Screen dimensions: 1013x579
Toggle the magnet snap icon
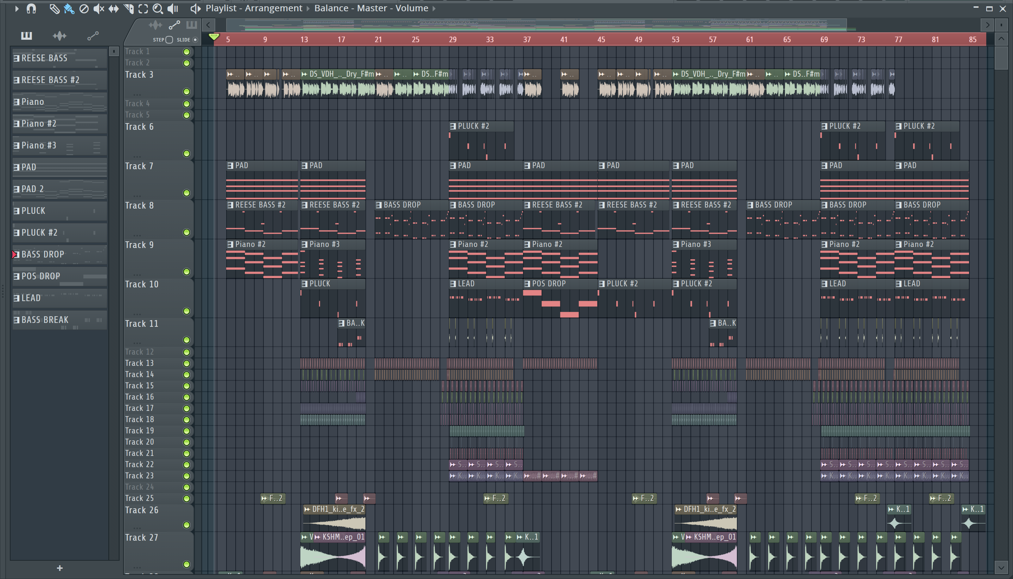(31, 8)
